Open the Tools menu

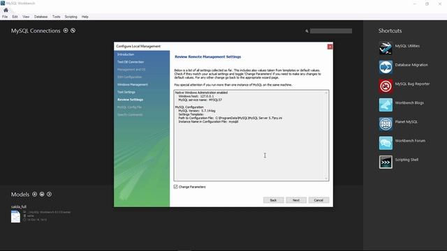pyautogui.click(x=56, y=17)
